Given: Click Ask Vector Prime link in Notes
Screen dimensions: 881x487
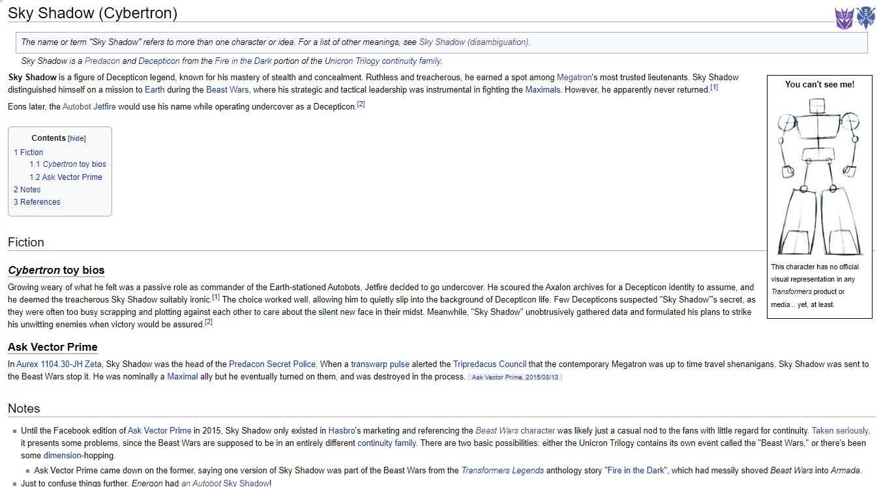Looking at the screenshot, I should point(160,430).
